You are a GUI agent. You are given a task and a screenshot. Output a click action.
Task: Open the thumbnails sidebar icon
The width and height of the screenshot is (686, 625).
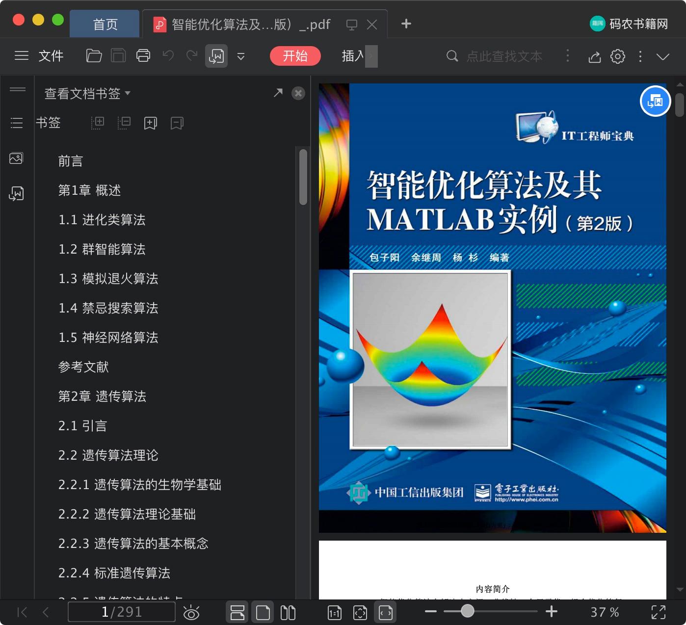coord(16,158)
